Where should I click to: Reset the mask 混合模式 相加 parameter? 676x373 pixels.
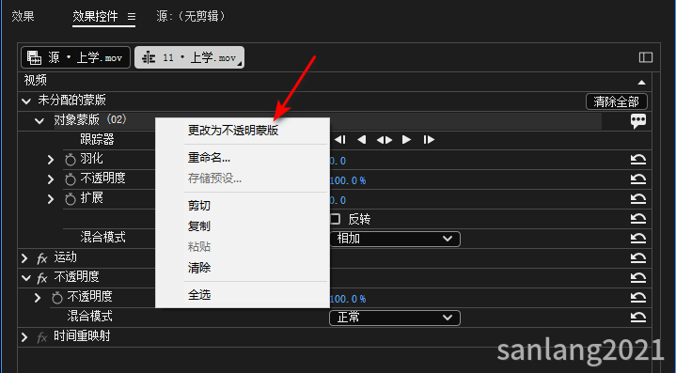(x=638, y=239)
